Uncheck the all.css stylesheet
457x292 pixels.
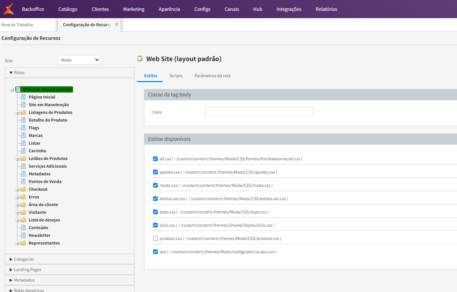(x=155, y=159)
